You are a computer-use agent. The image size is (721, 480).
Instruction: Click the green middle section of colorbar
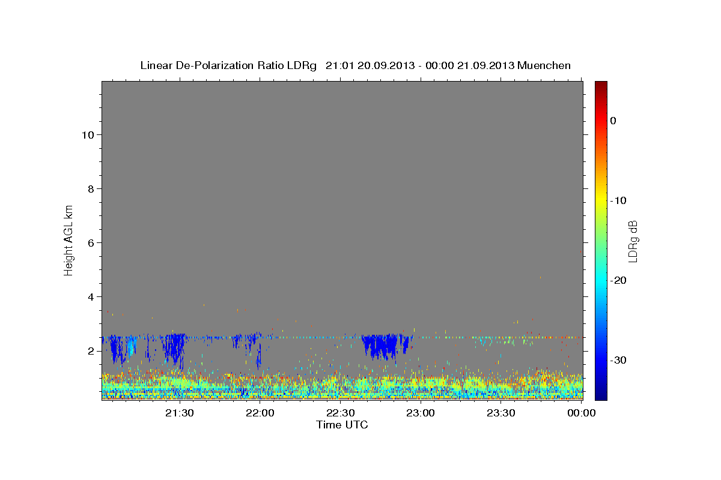click(x=601, y=240)
